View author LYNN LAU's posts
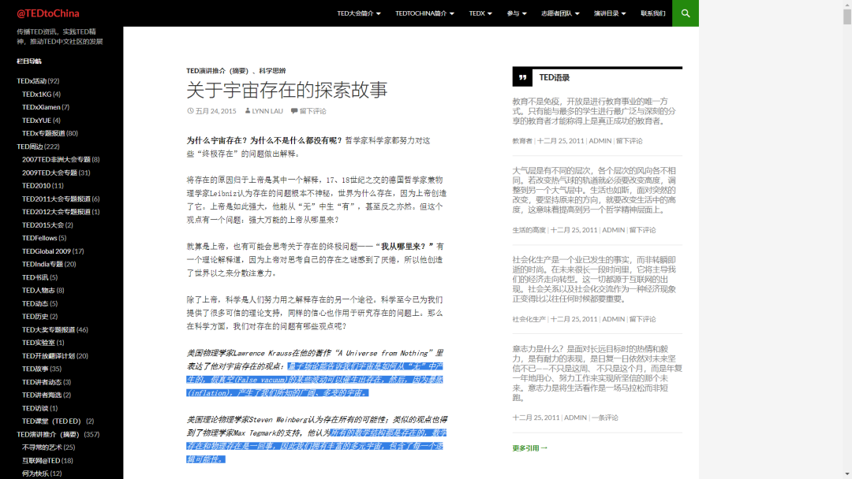The height and width of the screenshot is (479, 852). pos(267,110)
